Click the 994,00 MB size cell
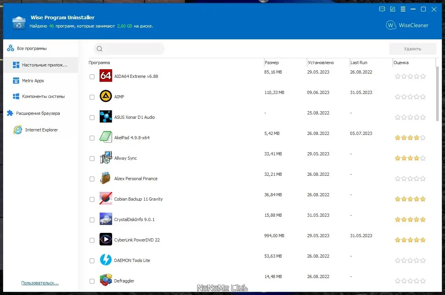Screen dimensions: 445x295 click(x=274, y=236)
